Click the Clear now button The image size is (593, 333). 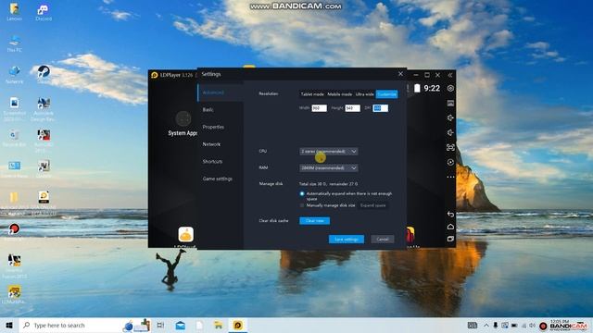pos(315,221)
